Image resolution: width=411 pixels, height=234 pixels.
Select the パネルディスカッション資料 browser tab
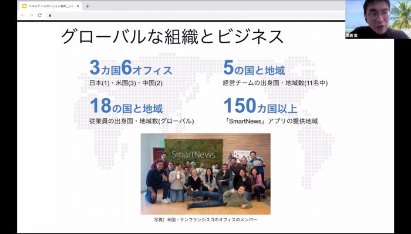(50, 6)
